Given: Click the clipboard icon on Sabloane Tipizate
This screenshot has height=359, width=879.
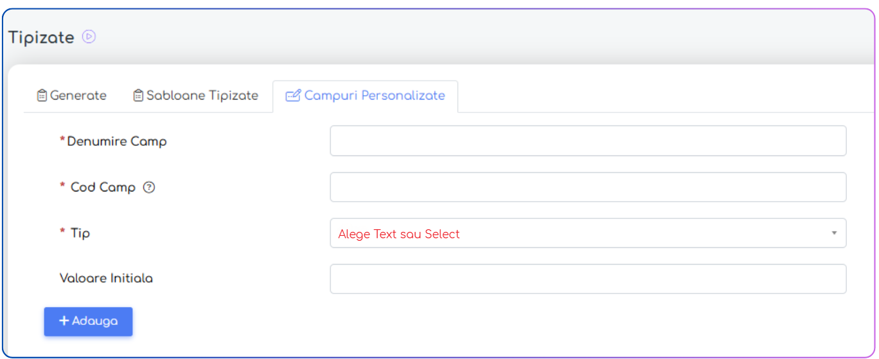Looking at the screenshot, I should 138,96.
